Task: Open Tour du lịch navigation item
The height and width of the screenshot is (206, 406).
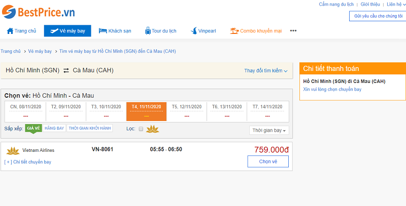Action: pyautogui.click(x=161, y=31)
